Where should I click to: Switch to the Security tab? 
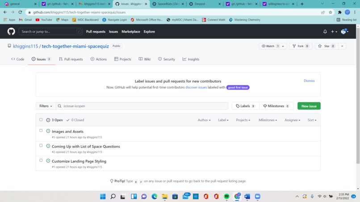point(167,59)
